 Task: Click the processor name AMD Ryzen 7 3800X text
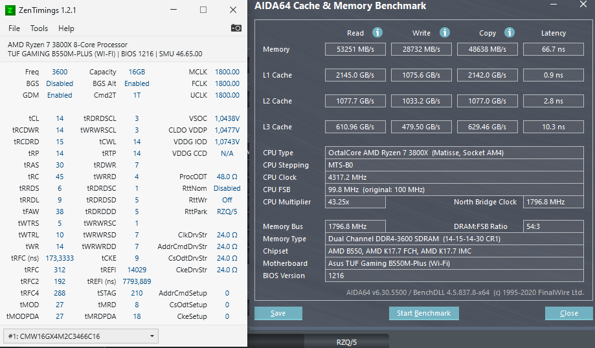[x=67, y=45]
